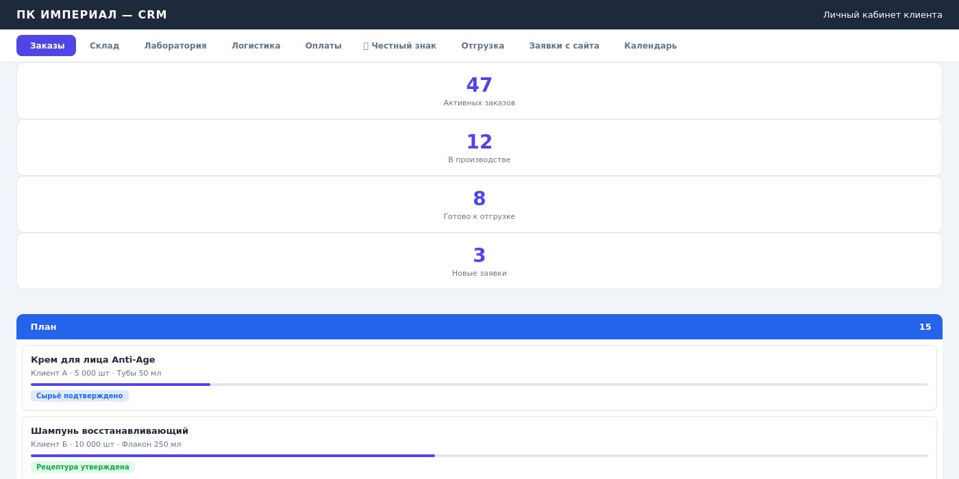Open Личный кабинет клиента link
959x479 pixels.
pyautogui.click(x=882, y=14)
